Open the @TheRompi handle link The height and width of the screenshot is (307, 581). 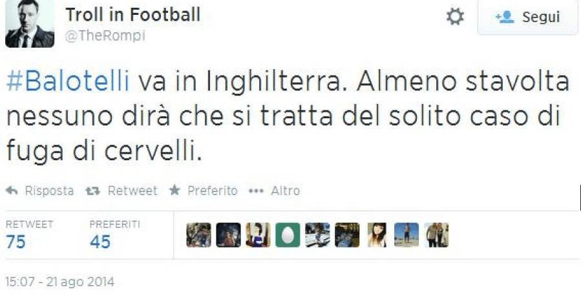(x=105, y=36)
